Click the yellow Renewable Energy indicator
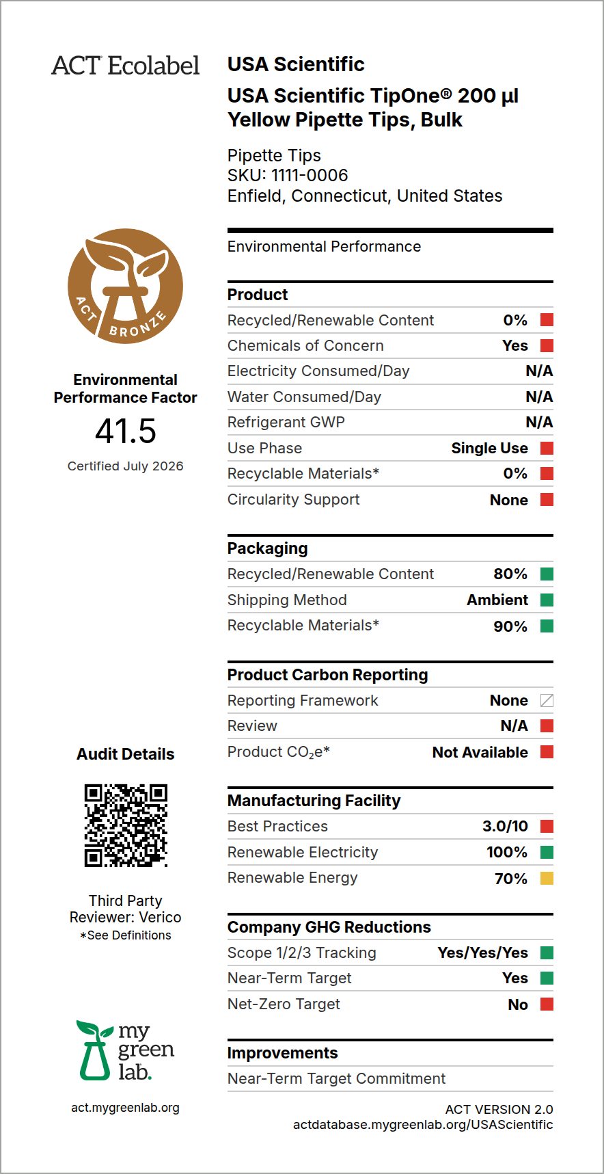Screen dimensions: 604x1174 tap(547, 878)
